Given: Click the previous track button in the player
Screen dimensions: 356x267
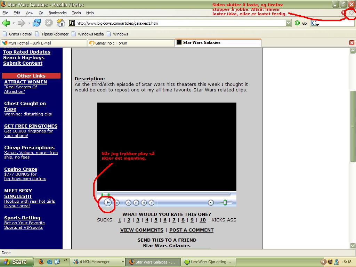Looking at the screenshot, I should point(128,203).
